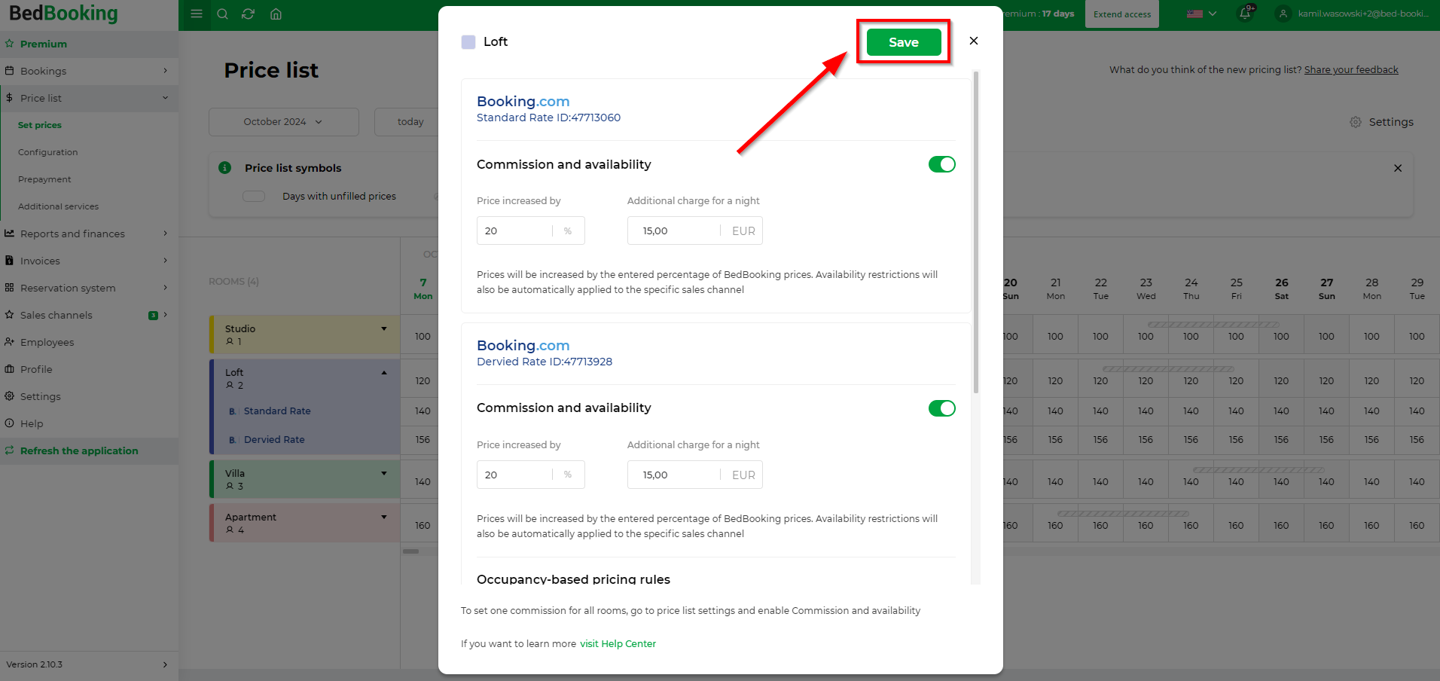Expand the Villa room row
This screenshot has height=681, width=1440.
[384, 474]
